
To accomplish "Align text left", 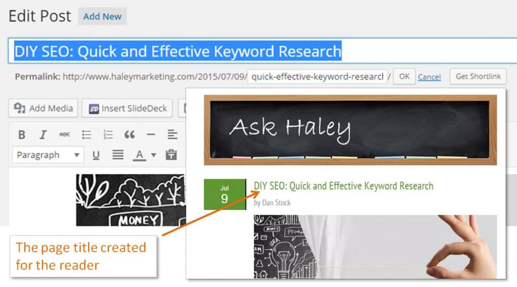I will tap(172, 134).
